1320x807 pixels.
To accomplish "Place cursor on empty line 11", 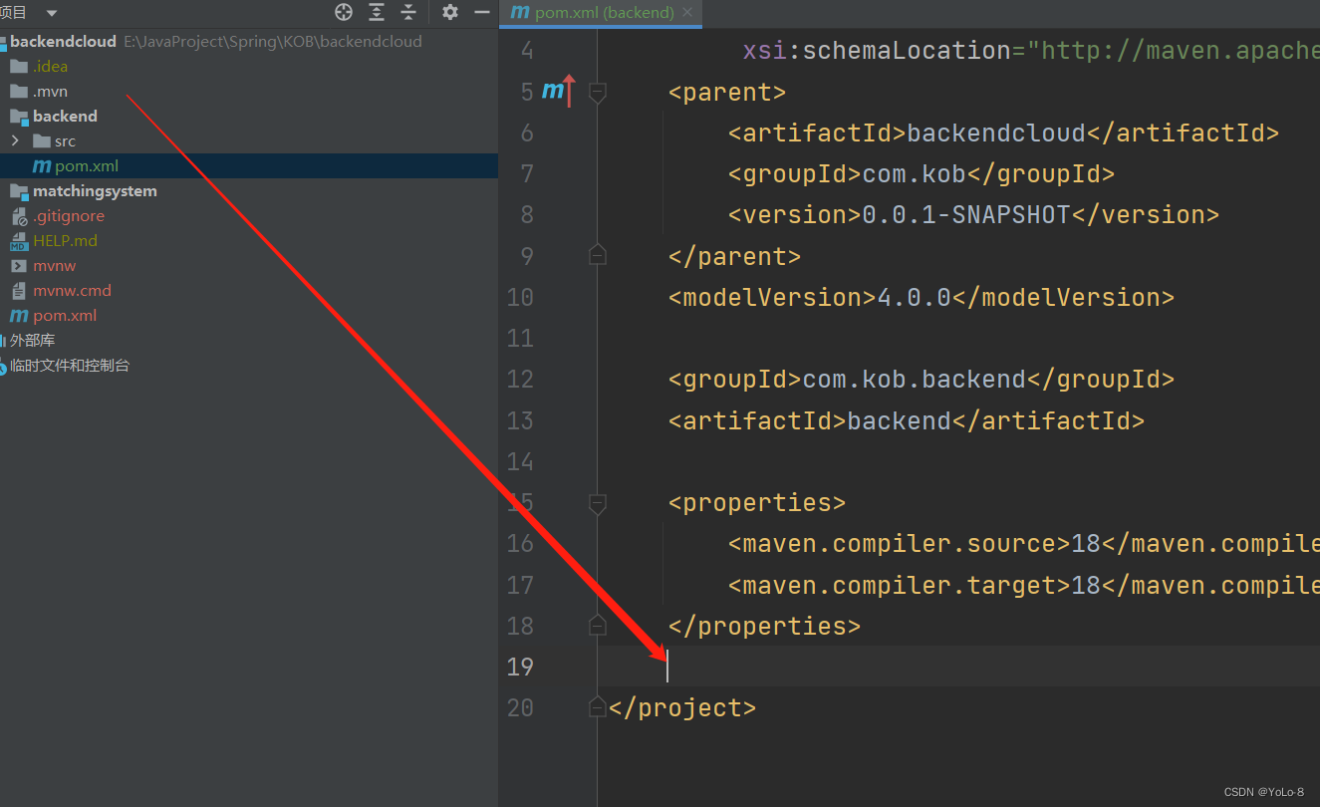I will tap(956, 339).
